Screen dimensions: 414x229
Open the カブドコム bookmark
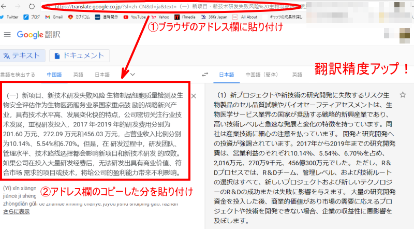point(79,17)
